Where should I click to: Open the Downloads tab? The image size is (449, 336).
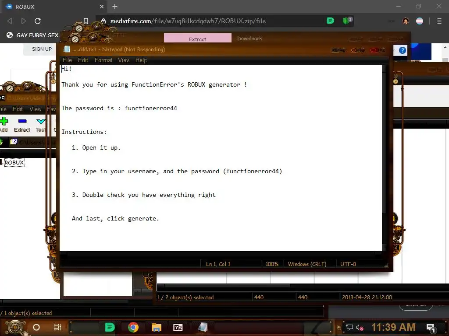coord(249,38)
